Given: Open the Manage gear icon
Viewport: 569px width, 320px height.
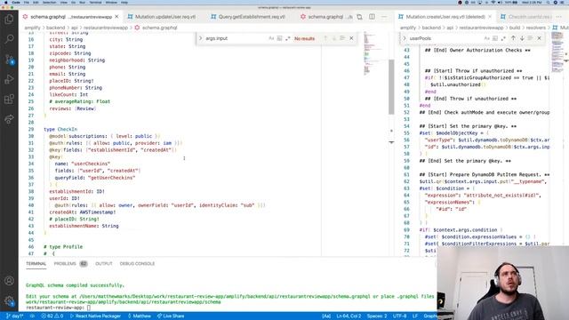Looking at the screenshot, I should coord(9,300).
